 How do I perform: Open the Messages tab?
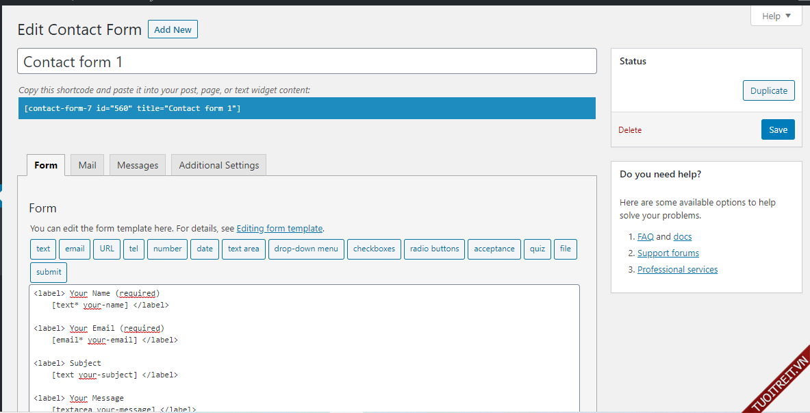click(138, 165)
